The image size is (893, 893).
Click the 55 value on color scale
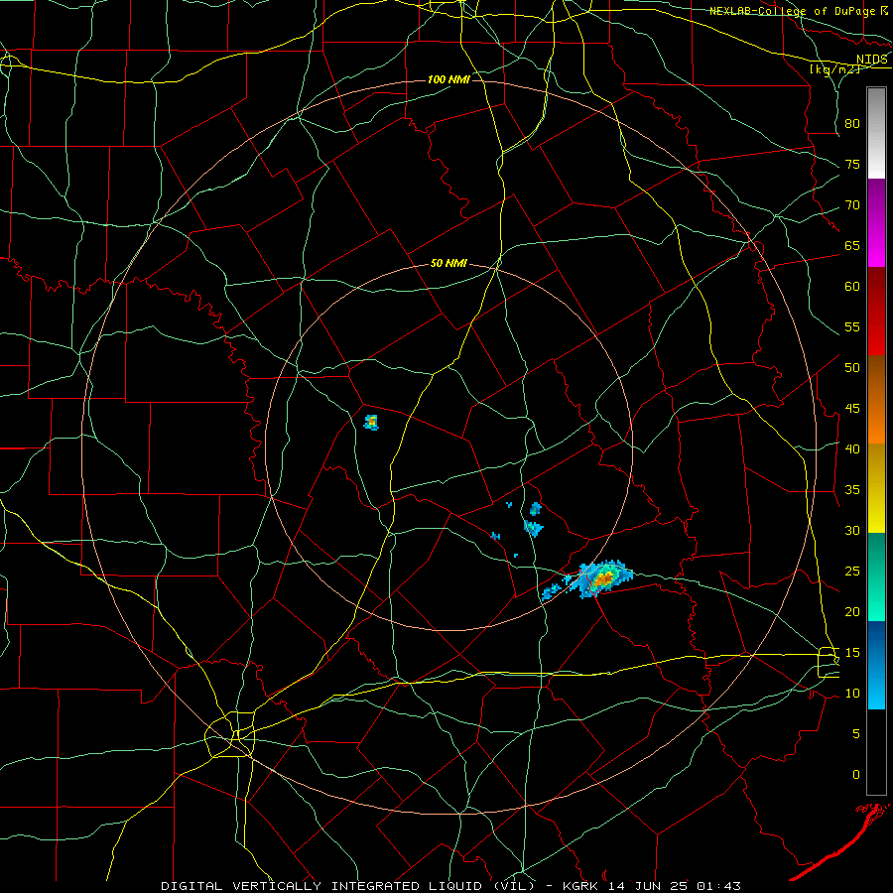tap(852, 326)
